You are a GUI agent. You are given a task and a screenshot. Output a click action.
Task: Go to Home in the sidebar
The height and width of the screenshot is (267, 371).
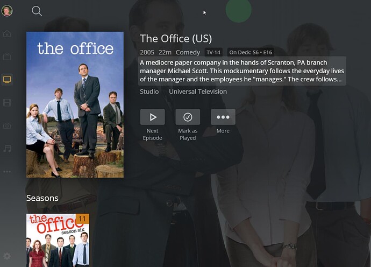7,33
